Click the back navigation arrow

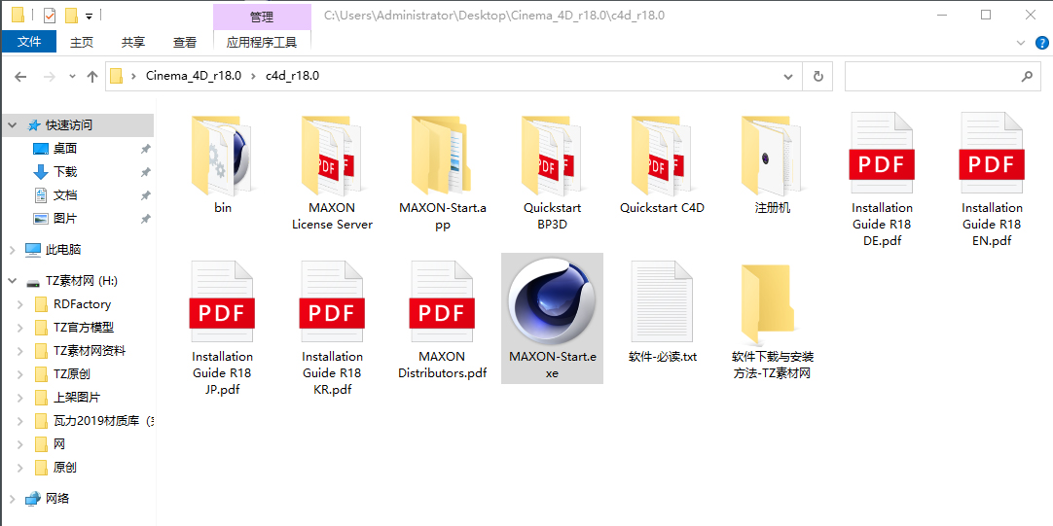[20, 77]
